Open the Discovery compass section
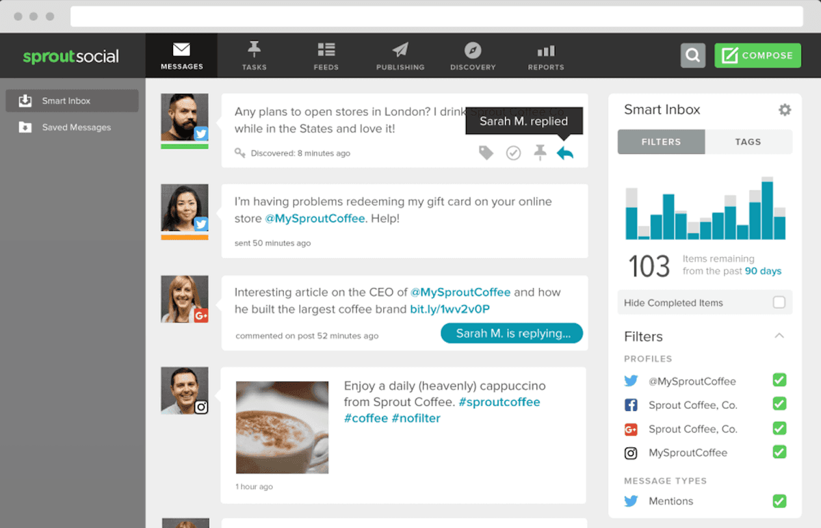 pyautogui.click(x=473, y=56)
